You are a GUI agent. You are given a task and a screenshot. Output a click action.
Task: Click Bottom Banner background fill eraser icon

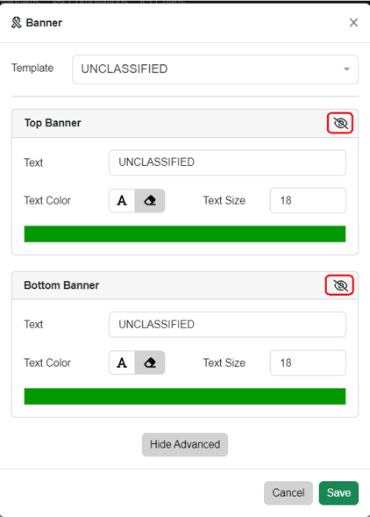150,363
